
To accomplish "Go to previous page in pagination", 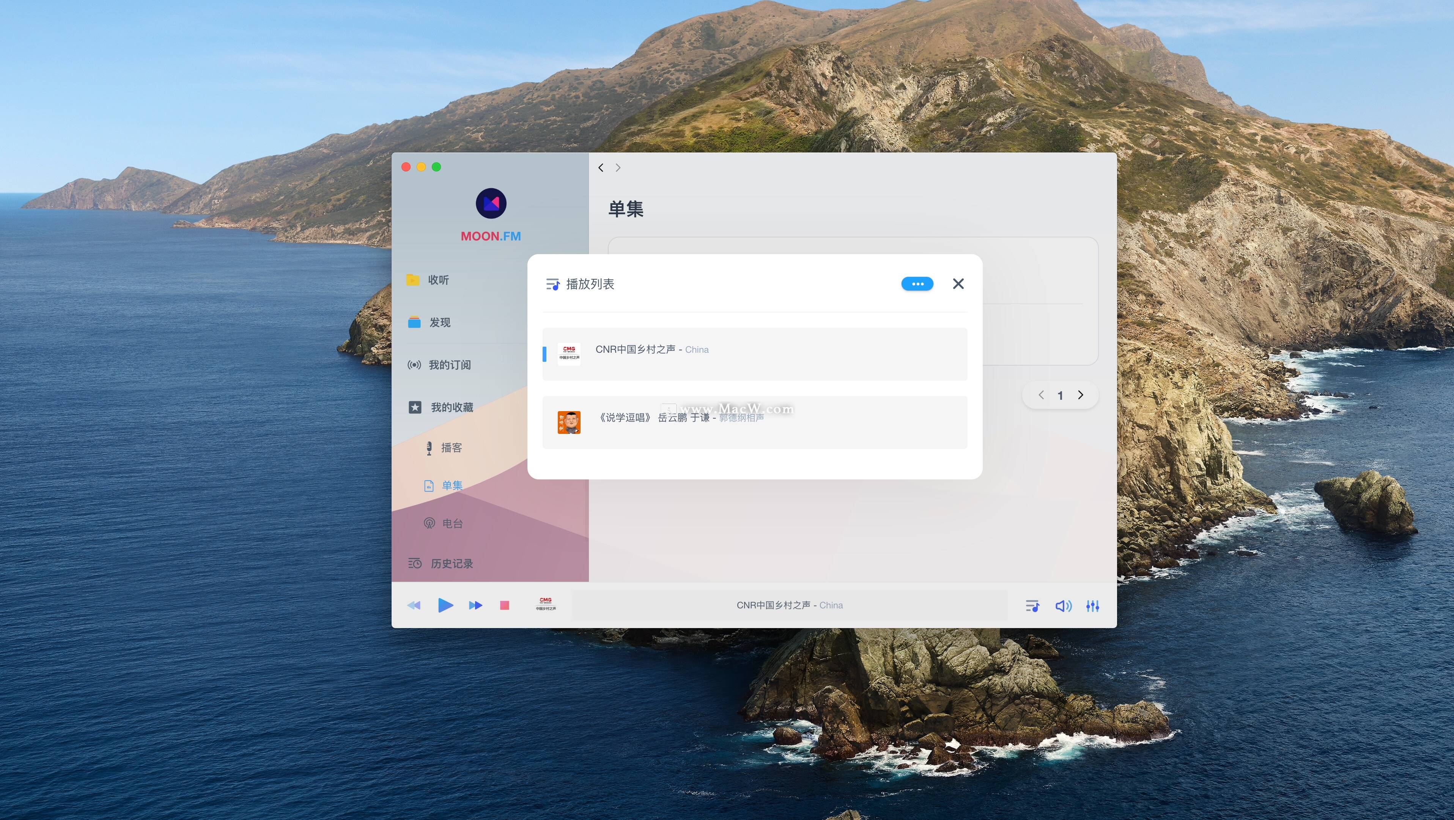I will (x=1042, y=395).
